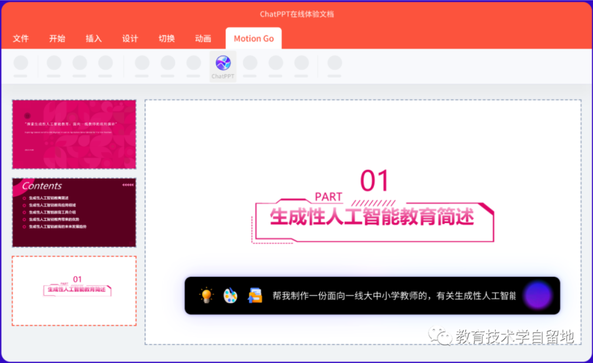Open the 文件 menu
Image resolution: width=593 pixels, height=363 pixels.
click(21, 38)
